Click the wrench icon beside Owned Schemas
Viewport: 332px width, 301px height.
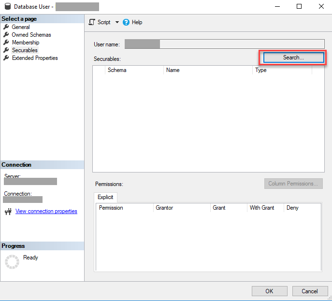[x=6, y=35]
